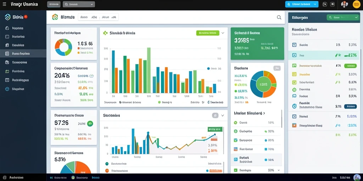Click the small round icon beside the 204% value
The width and height of the screenshot is (363, 181).
pyautogui.click(x=91, y=76)
